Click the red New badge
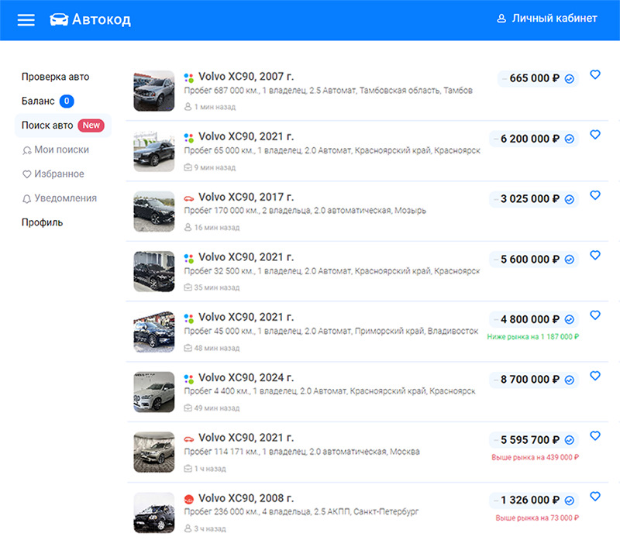Image resolution: width=620 pixels, height=540 pixels. (x=91, y=126)
